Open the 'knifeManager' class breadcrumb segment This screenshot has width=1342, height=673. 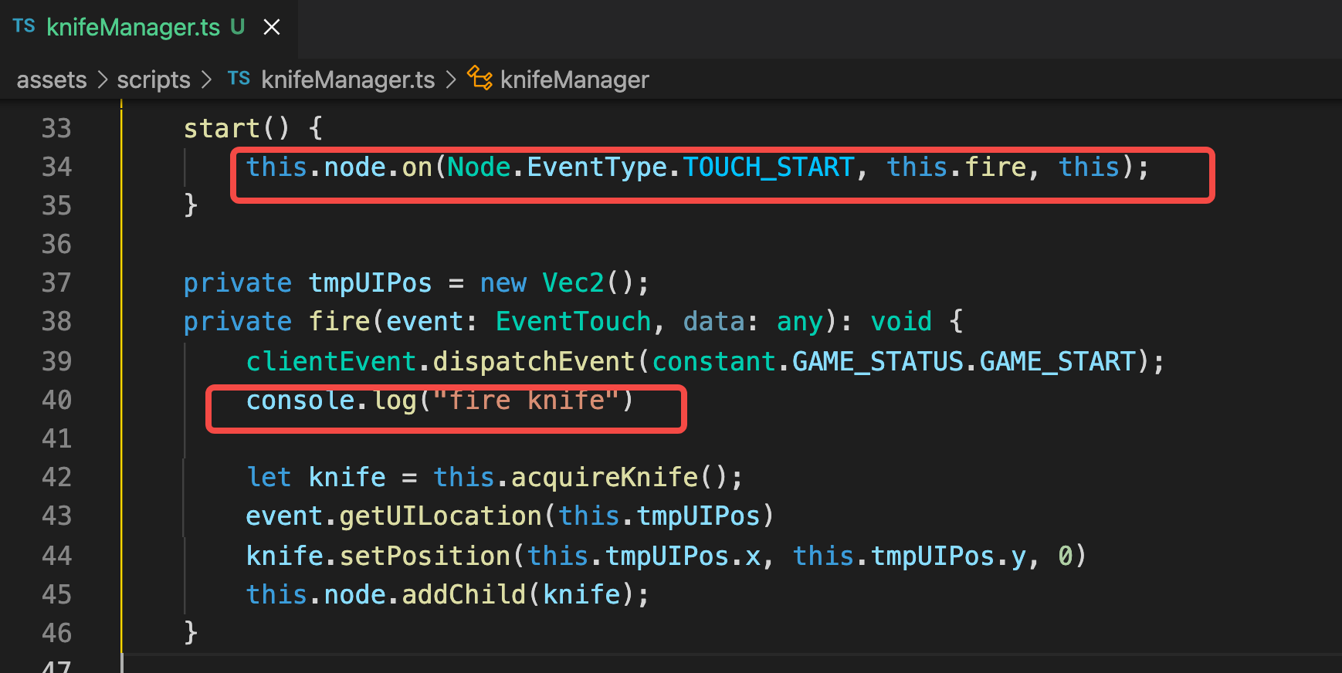point(574,79)
